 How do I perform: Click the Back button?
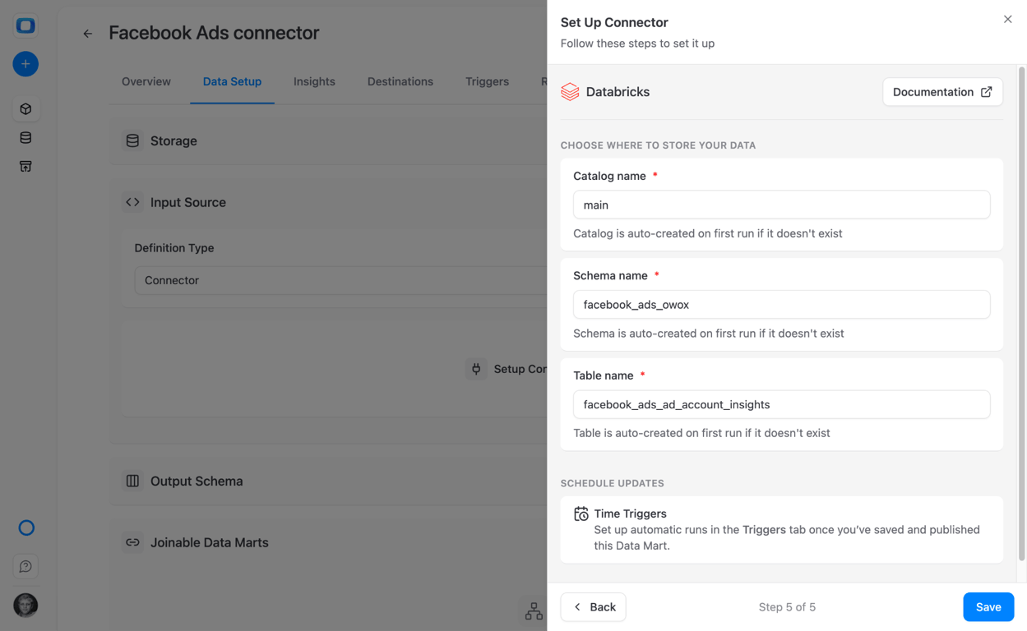(593, 607)
